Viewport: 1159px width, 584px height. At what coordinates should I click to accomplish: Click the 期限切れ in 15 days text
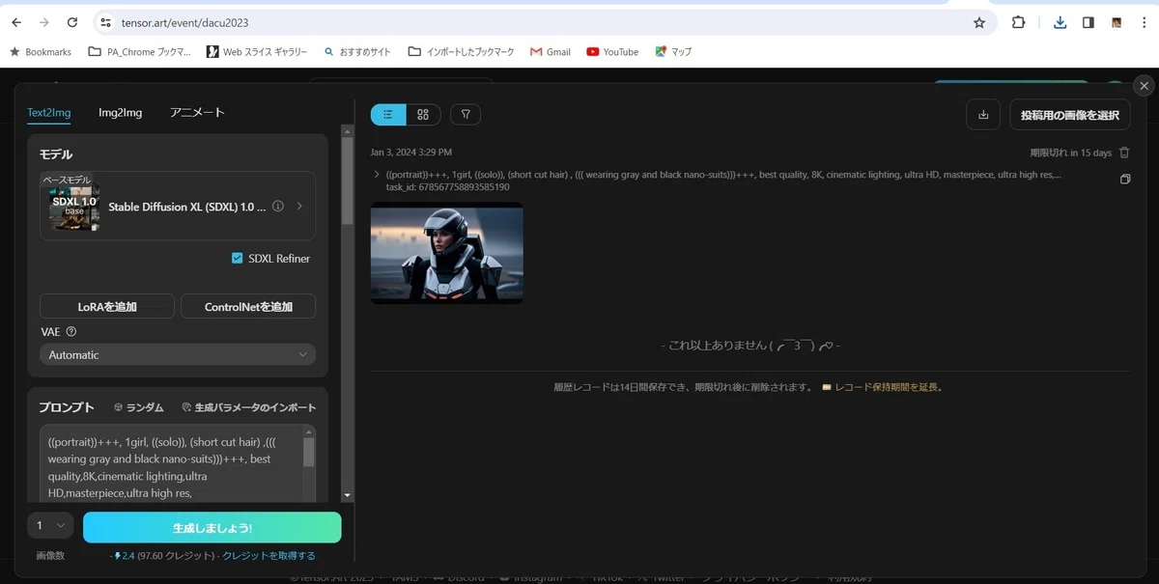[1070, 153]
